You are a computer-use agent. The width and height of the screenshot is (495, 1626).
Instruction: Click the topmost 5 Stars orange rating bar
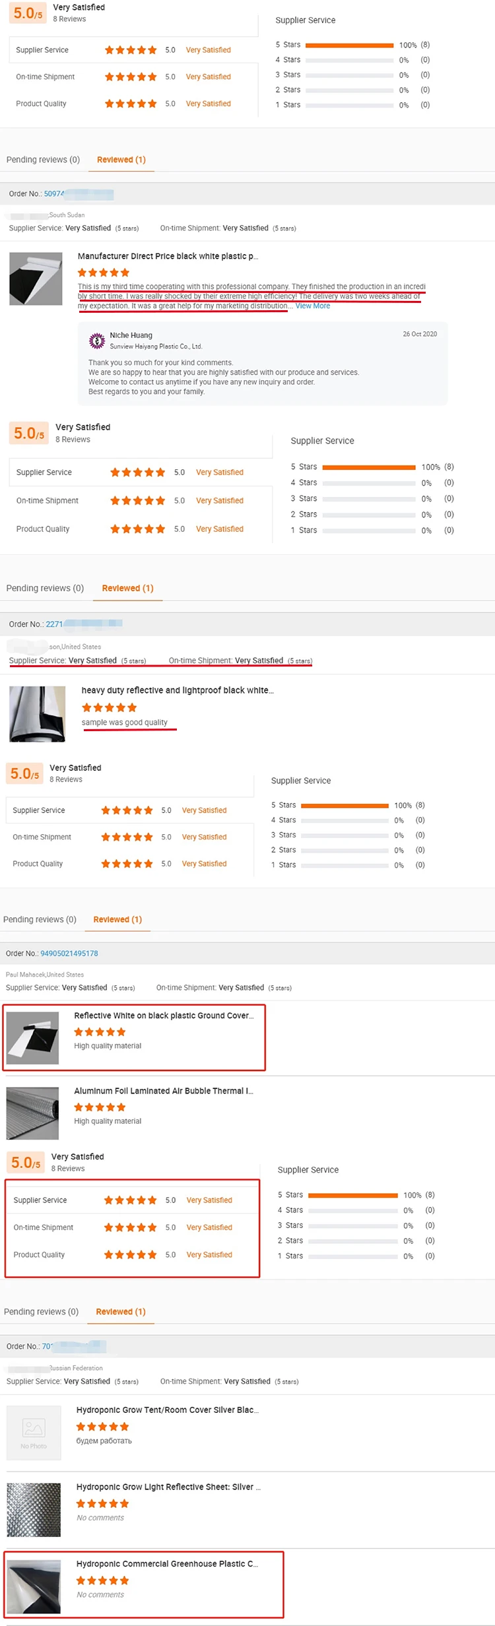(350, 45)
